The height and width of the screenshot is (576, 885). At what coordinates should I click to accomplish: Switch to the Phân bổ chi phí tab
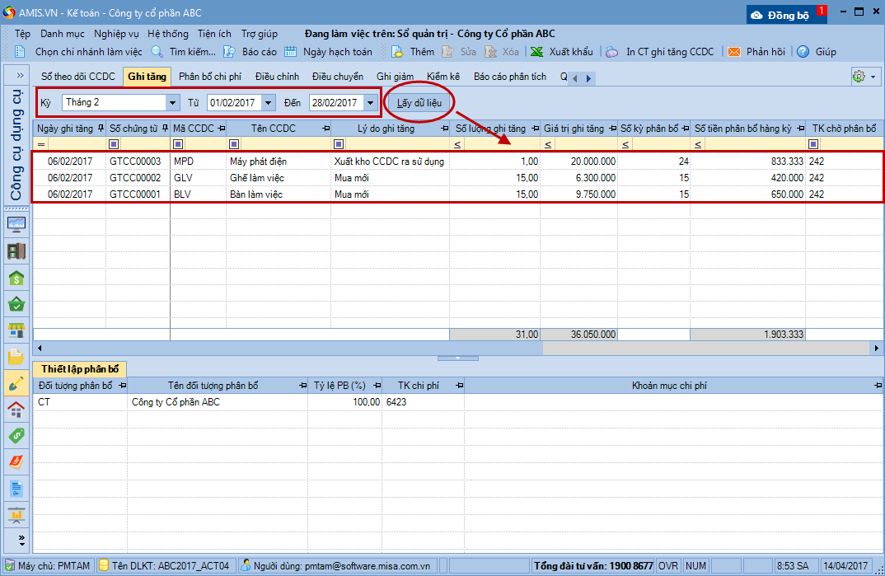209,77
